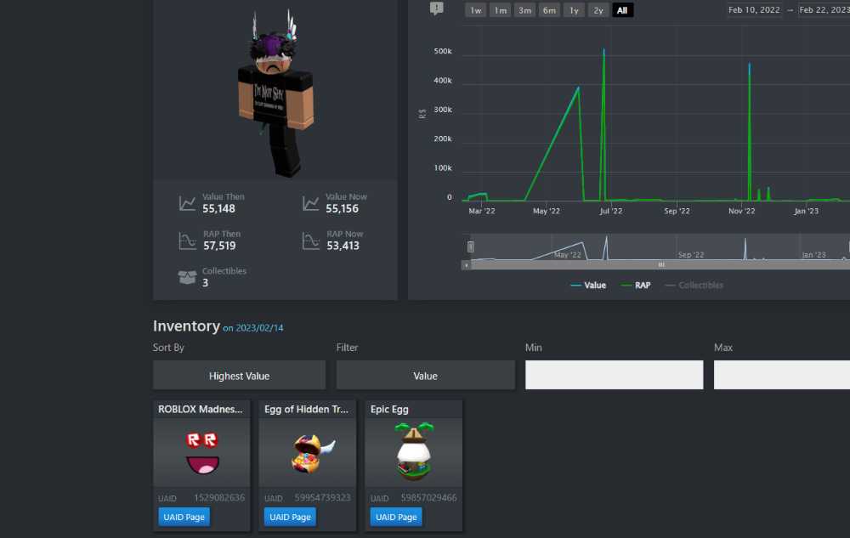Viewport: 850px width, 538px height.
Task: Focus the Min value input field
Action: pos(614,375)
